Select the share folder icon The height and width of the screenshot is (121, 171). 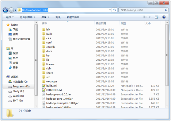click(x=44, y=73)
